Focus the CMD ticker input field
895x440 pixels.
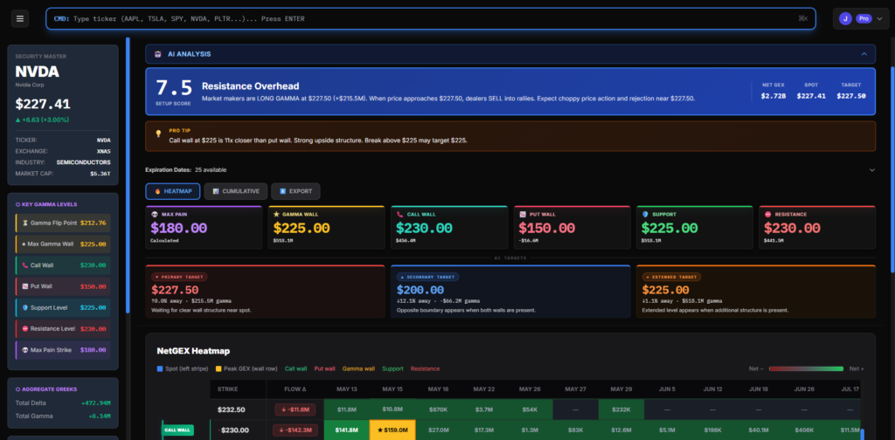(x=431, y=19)
